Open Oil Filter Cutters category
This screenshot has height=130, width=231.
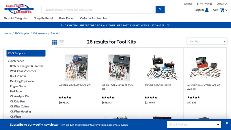tap(20, 106)
